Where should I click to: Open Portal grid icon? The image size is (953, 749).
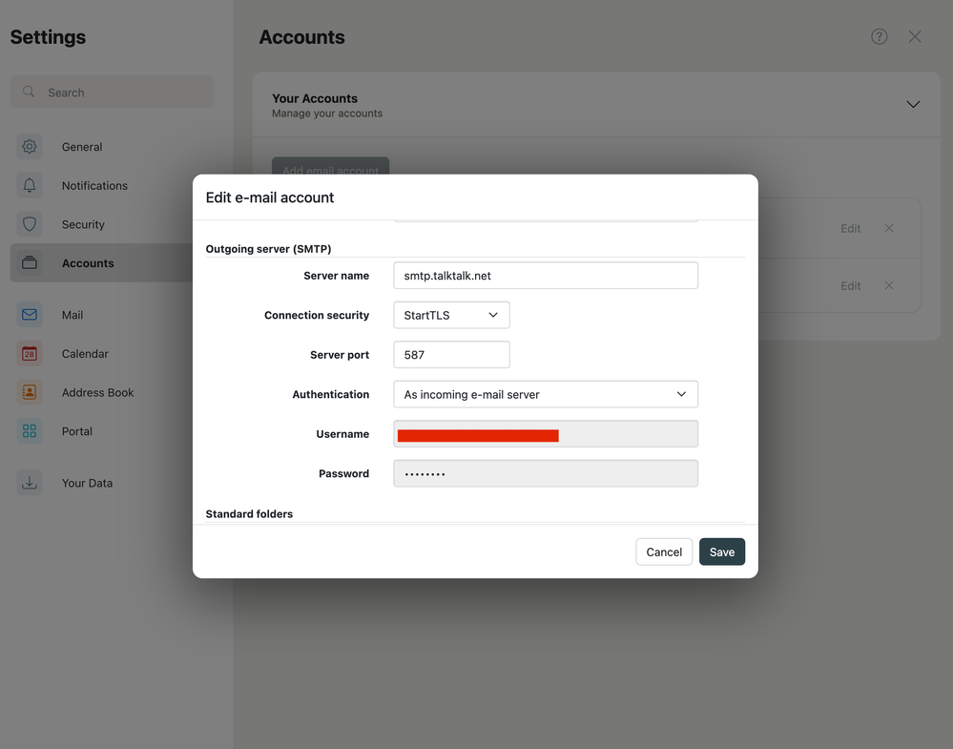(30, 431)
